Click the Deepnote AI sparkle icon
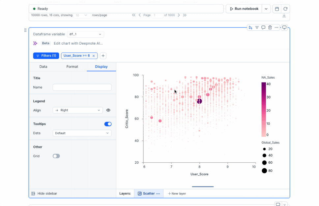Viewport: 319px width, 206px height. coord(35,43)
